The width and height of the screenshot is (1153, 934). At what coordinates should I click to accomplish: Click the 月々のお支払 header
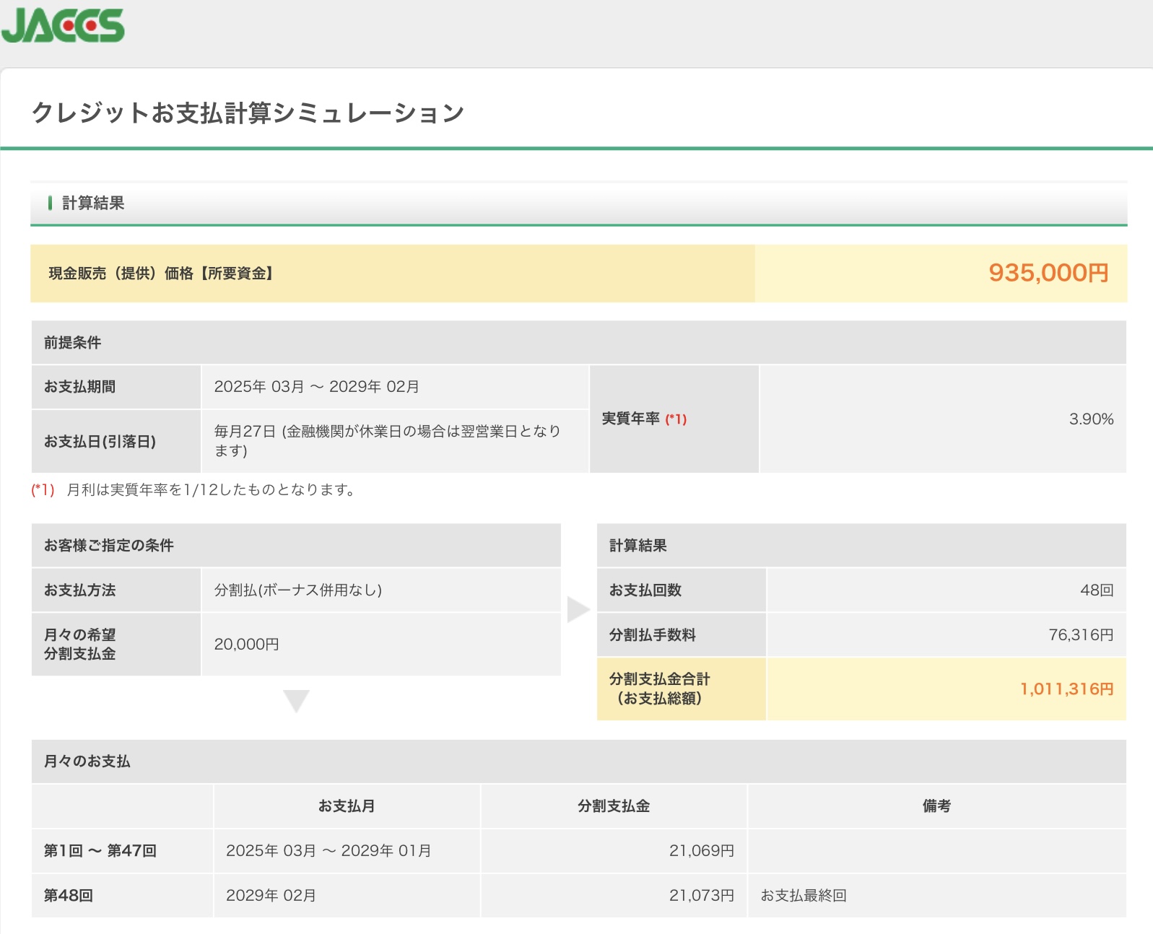[87, 761]
